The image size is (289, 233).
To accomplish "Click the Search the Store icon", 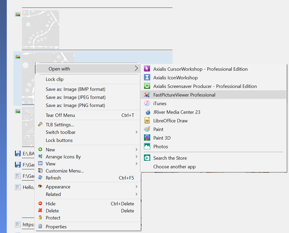I will tap(147, 158).
